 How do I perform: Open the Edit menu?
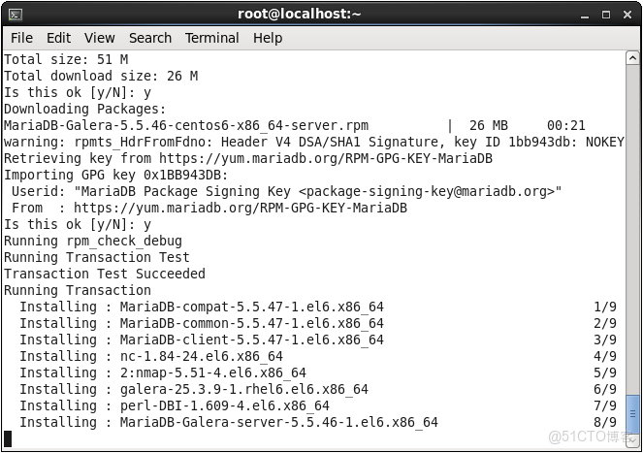tap(58, 38)
